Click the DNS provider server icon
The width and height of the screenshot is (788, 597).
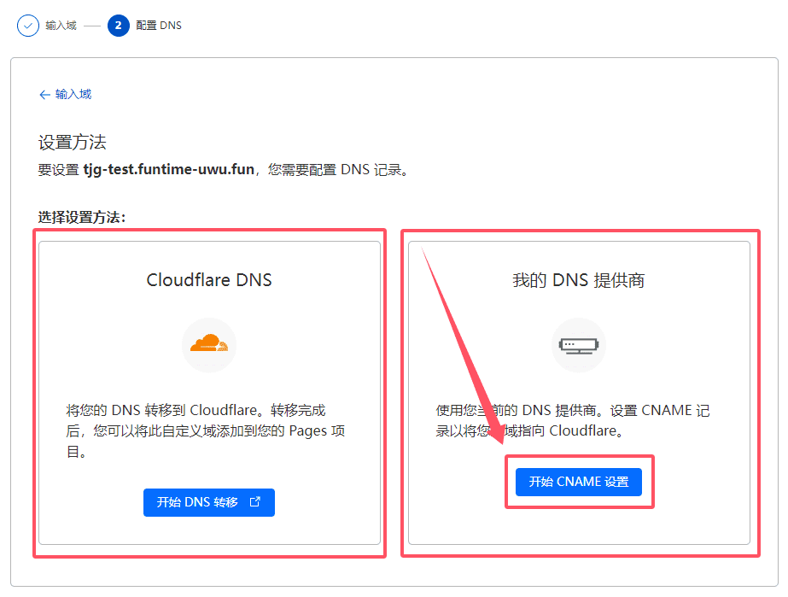pyautogui.click(x=578, y=344)
